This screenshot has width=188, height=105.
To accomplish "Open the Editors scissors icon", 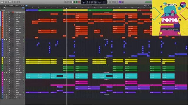I will click(19, 2).
